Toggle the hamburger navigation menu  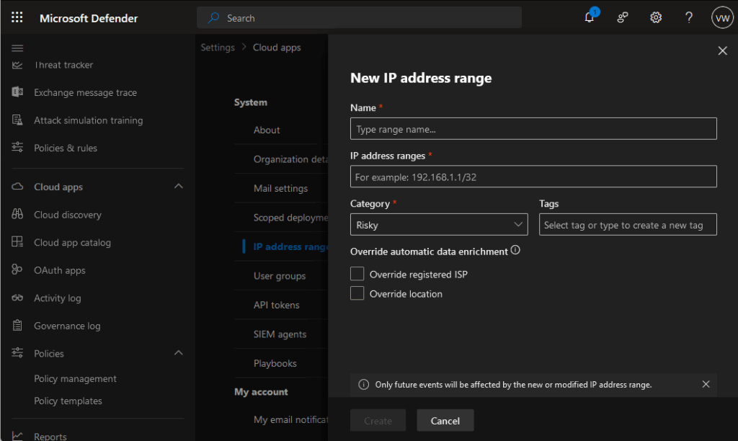pos(17,48)
